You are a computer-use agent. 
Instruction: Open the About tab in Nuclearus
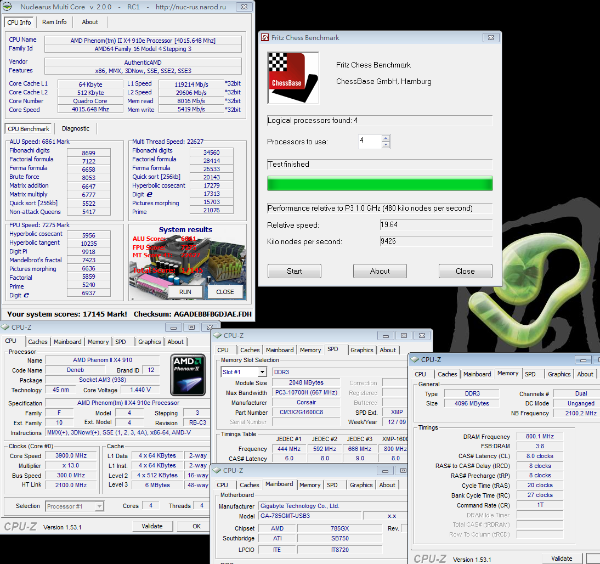click(90, 22)
